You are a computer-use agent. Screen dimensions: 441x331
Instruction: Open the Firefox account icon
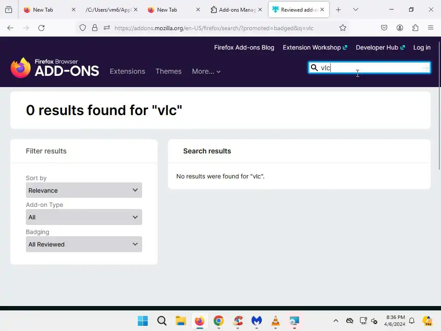pyautogui.click(x=400, y=28)
